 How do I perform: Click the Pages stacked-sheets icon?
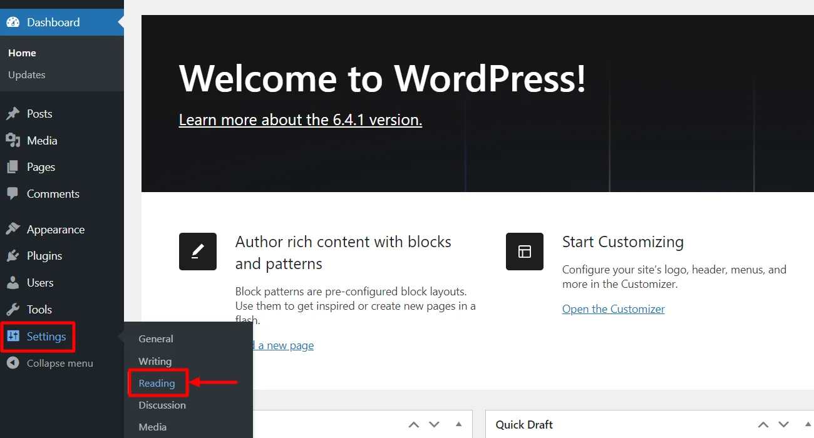(x=13, y=167)
